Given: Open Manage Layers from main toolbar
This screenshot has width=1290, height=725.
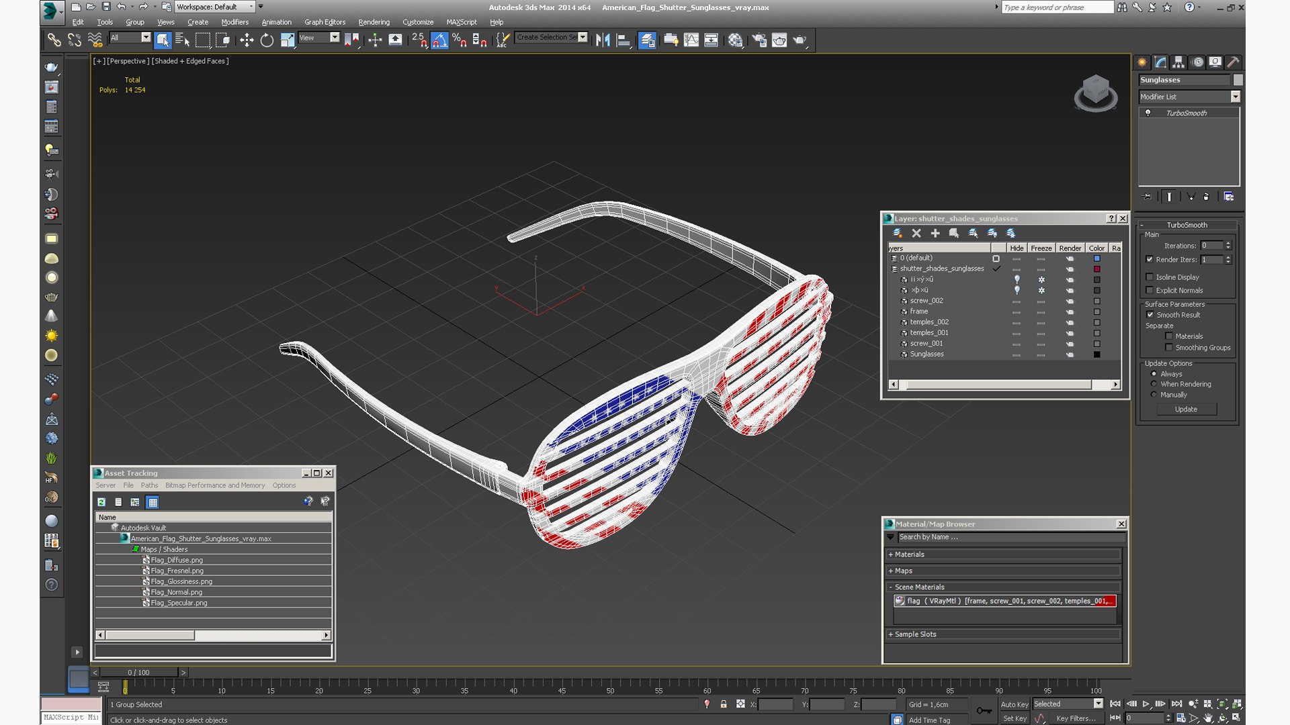Looking at the screenshot, I should click(x=647, y=40).
